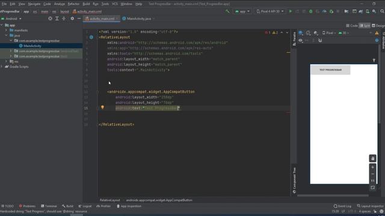Click the SDK Manager toolbar icon
The width and height of the screenshot is (385, 216).
[x=374, y=11]
